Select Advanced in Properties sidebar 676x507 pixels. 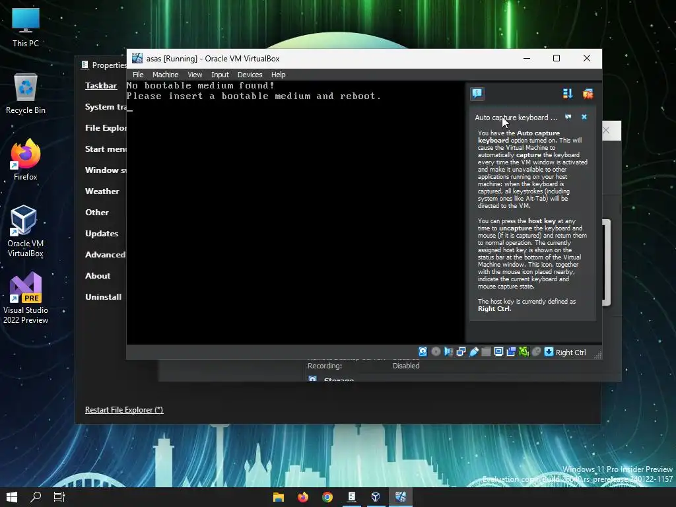tap(105, 254)
